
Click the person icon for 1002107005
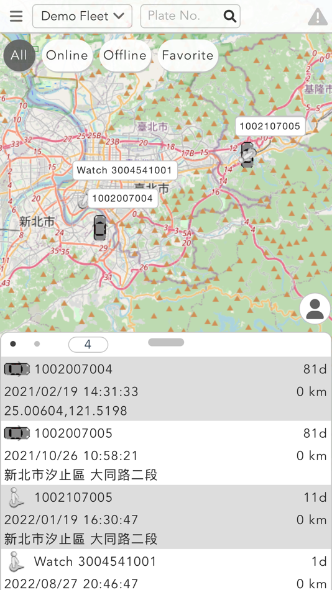16,497
